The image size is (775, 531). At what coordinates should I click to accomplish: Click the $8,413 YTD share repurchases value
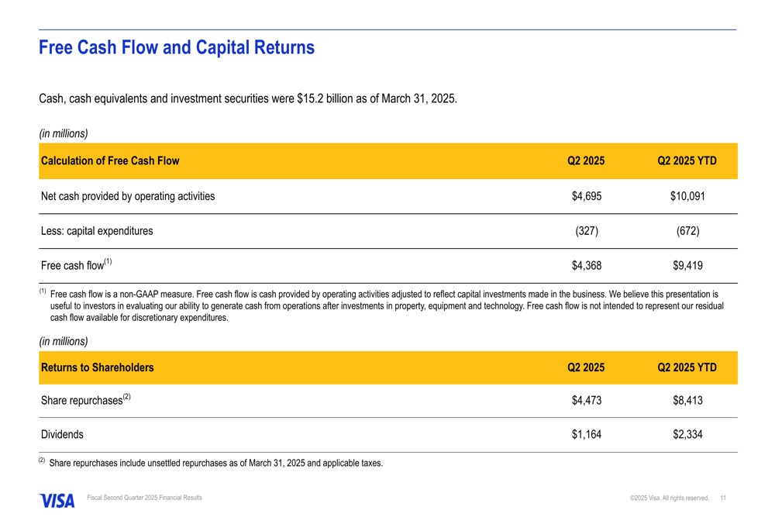coord(687,401)
